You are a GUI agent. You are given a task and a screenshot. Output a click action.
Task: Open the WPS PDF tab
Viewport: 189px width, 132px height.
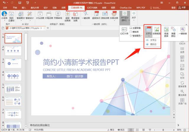tap(141, 8)
